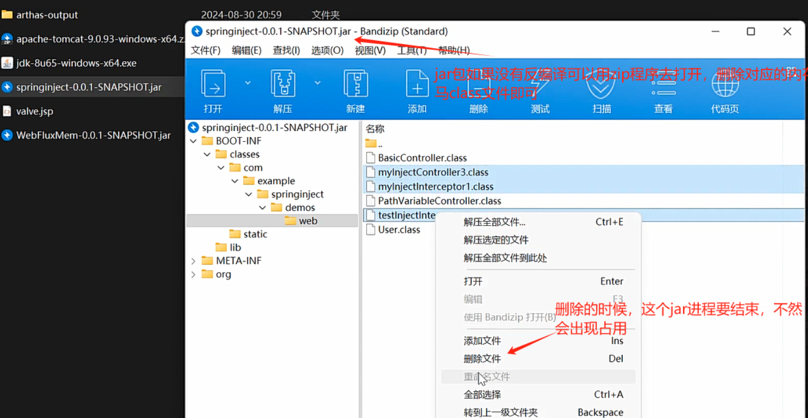Select springinject-0.0.1-SNAPSHOT.jar root tree node
Screen dimensions: 808x418
pos(268,127)
